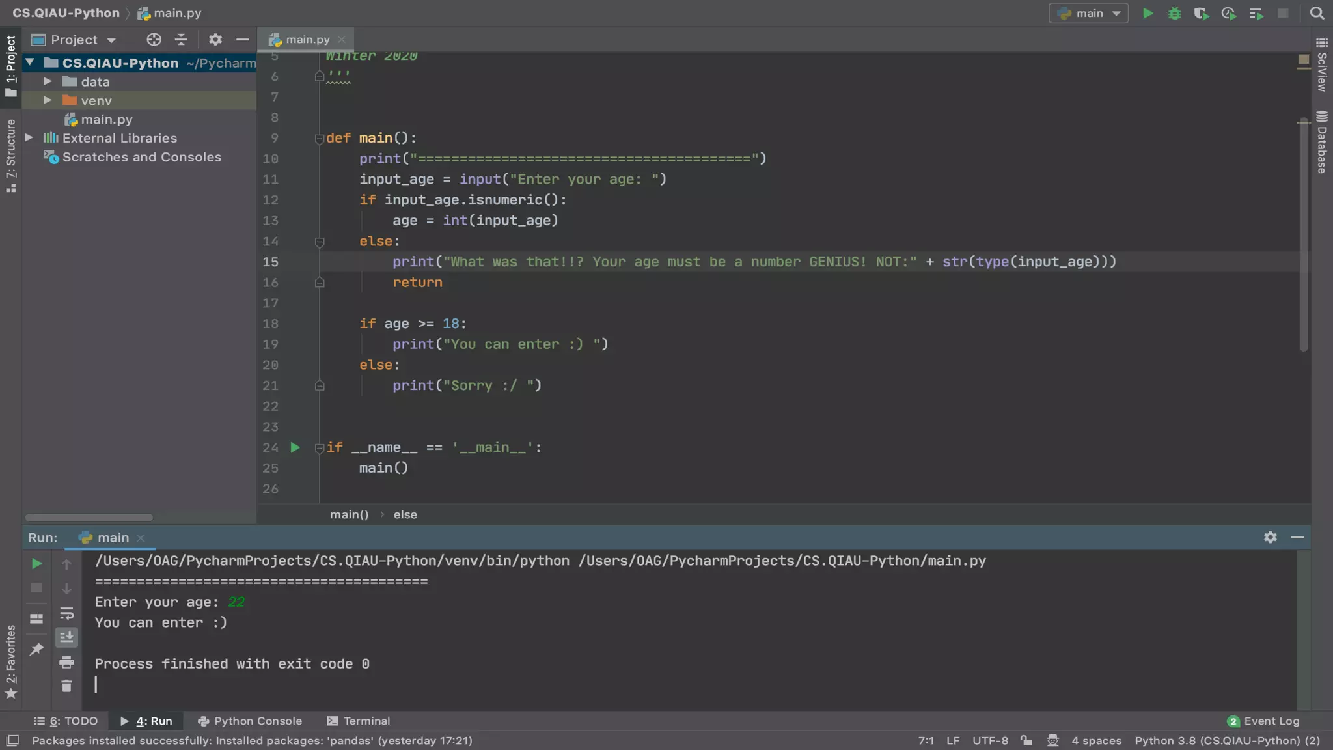The image size is (1333, 750).
Task: Expand the data folder
Action: pos(48,81)
